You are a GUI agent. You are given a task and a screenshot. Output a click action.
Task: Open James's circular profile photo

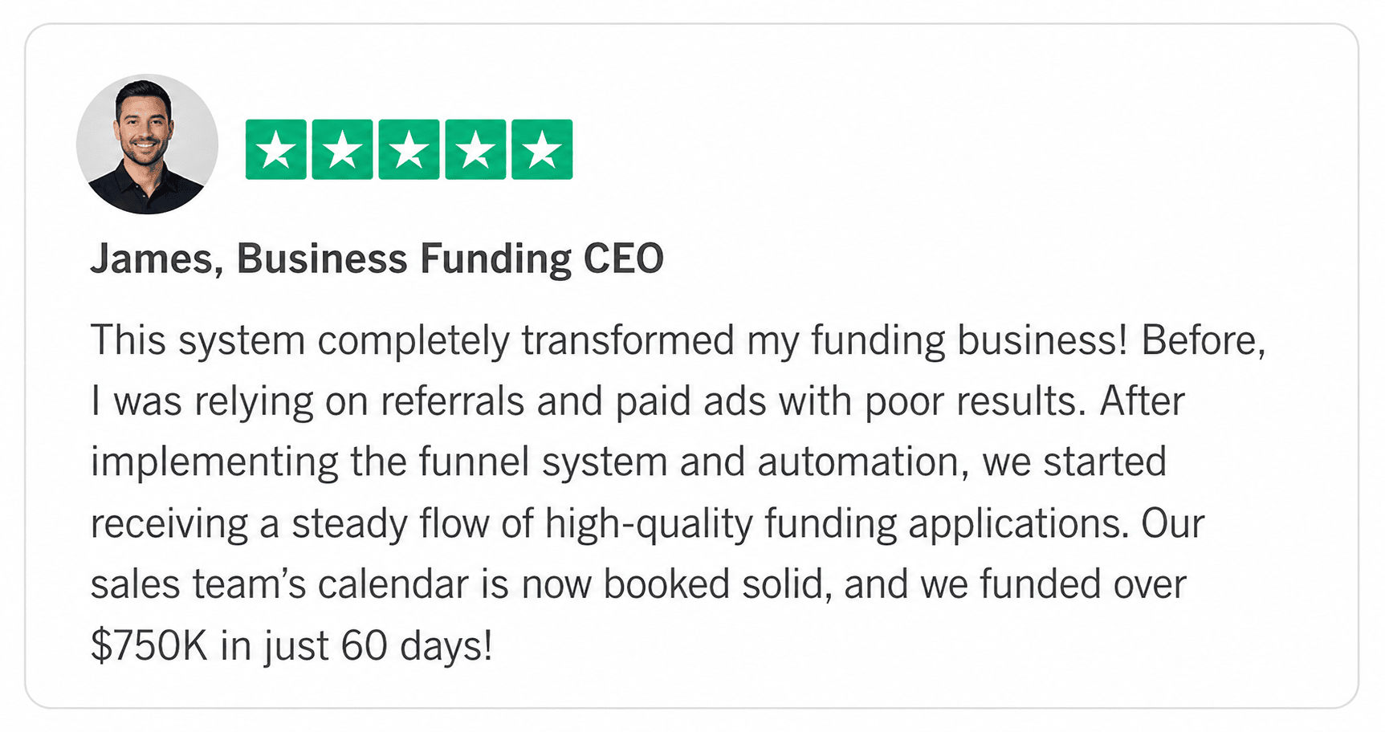tap(147, 144)
